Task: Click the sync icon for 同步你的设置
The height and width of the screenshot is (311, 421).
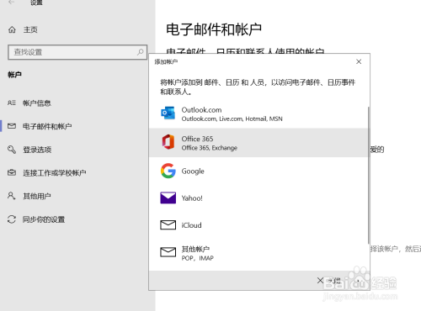Action: (x=12, y=219)
